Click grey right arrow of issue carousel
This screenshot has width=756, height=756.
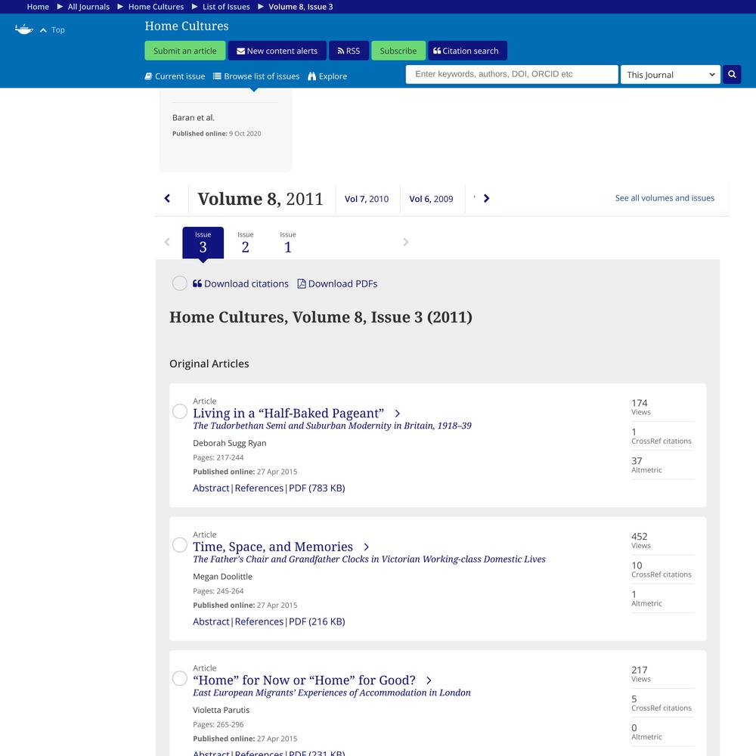(405, 242)
